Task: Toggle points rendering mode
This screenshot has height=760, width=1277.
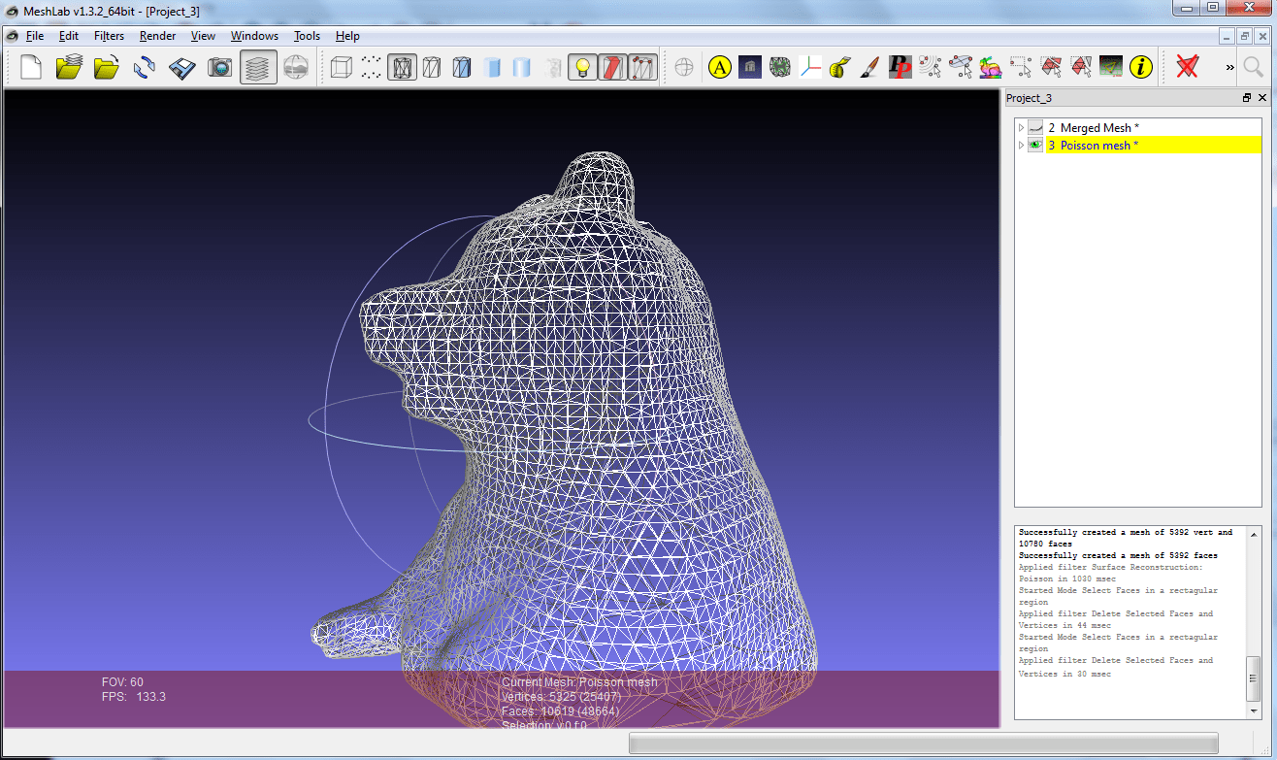Action: click(370, 67)
